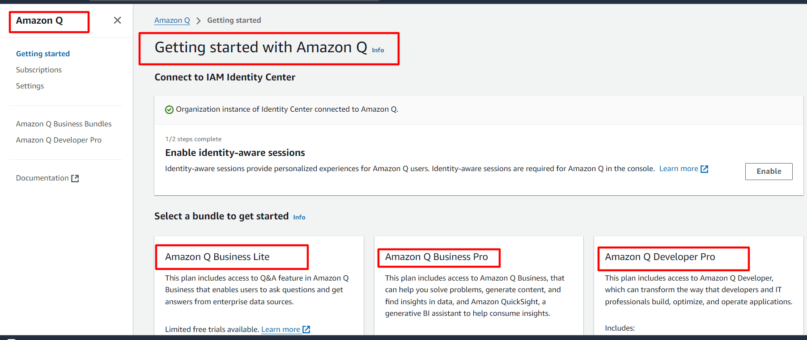Open Info beside Select a bundle heading
The height and width of the screenshot is (340, 807).
(299, 217)
